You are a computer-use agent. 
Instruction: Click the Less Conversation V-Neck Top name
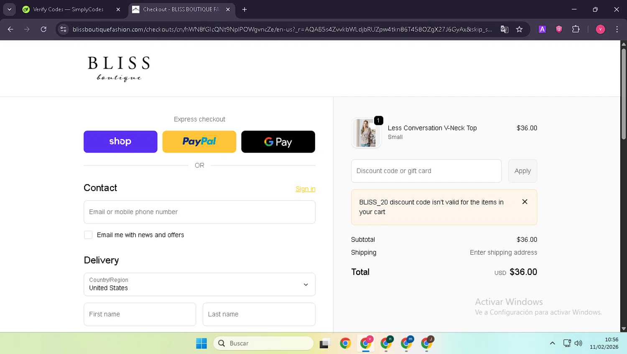[432, 128]
